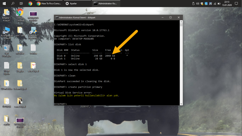Select the toshiba text file icon
The height and width of the screenshot is (136, 242).
pyautogui.click(x=33, y=49)
